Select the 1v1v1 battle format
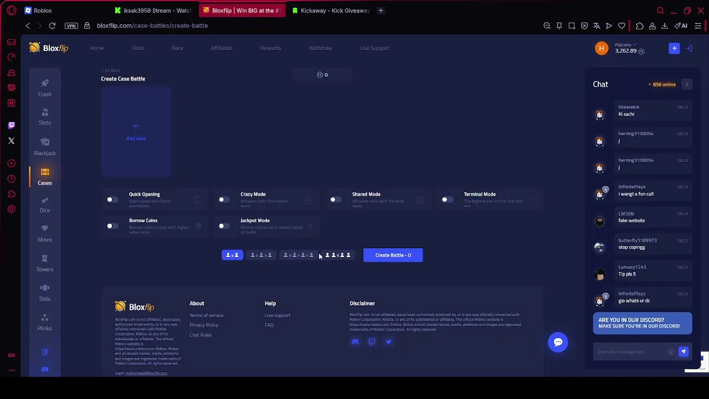The width and height of the screenshot is (709, 399). click(x=261, y=255)
